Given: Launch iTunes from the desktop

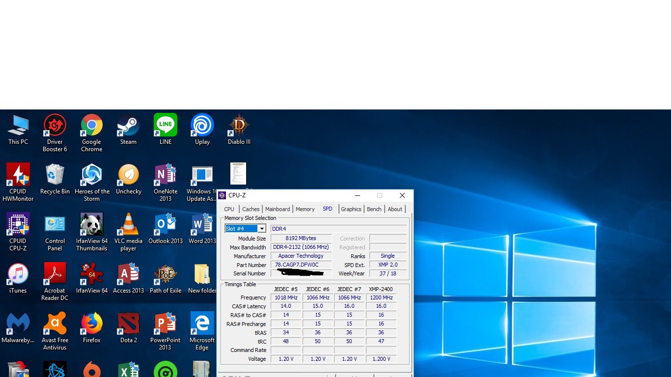Looking at the screenshot, I should click(18, 278).
